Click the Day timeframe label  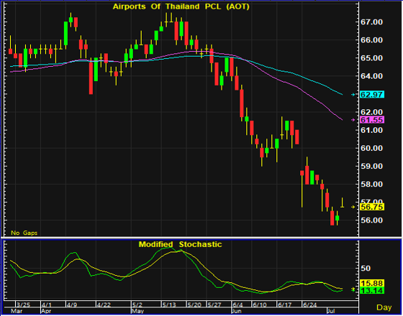coord(384,307)
